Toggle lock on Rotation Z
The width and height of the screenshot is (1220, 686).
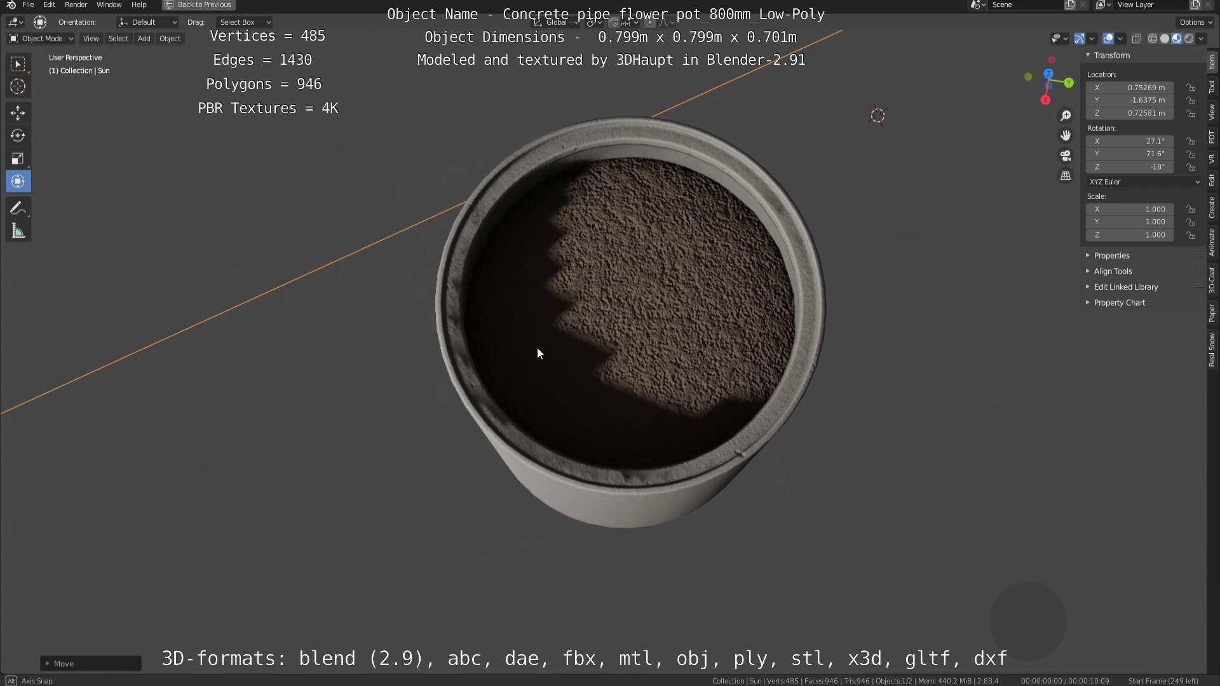(1191, 167)
